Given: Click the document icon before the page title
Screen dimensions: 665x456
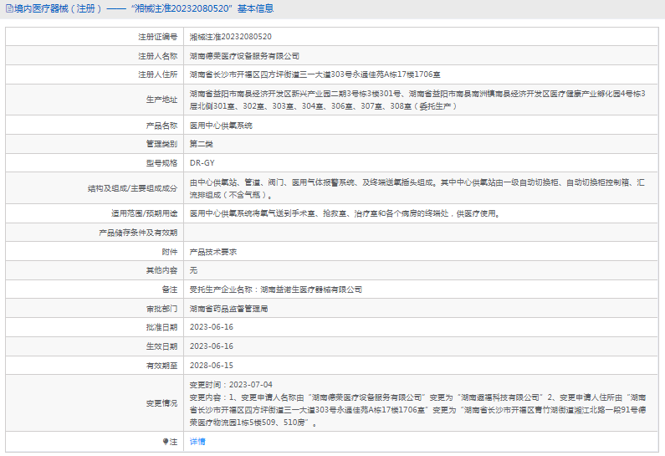Looking at the screenshot, I should pos(9,8).
